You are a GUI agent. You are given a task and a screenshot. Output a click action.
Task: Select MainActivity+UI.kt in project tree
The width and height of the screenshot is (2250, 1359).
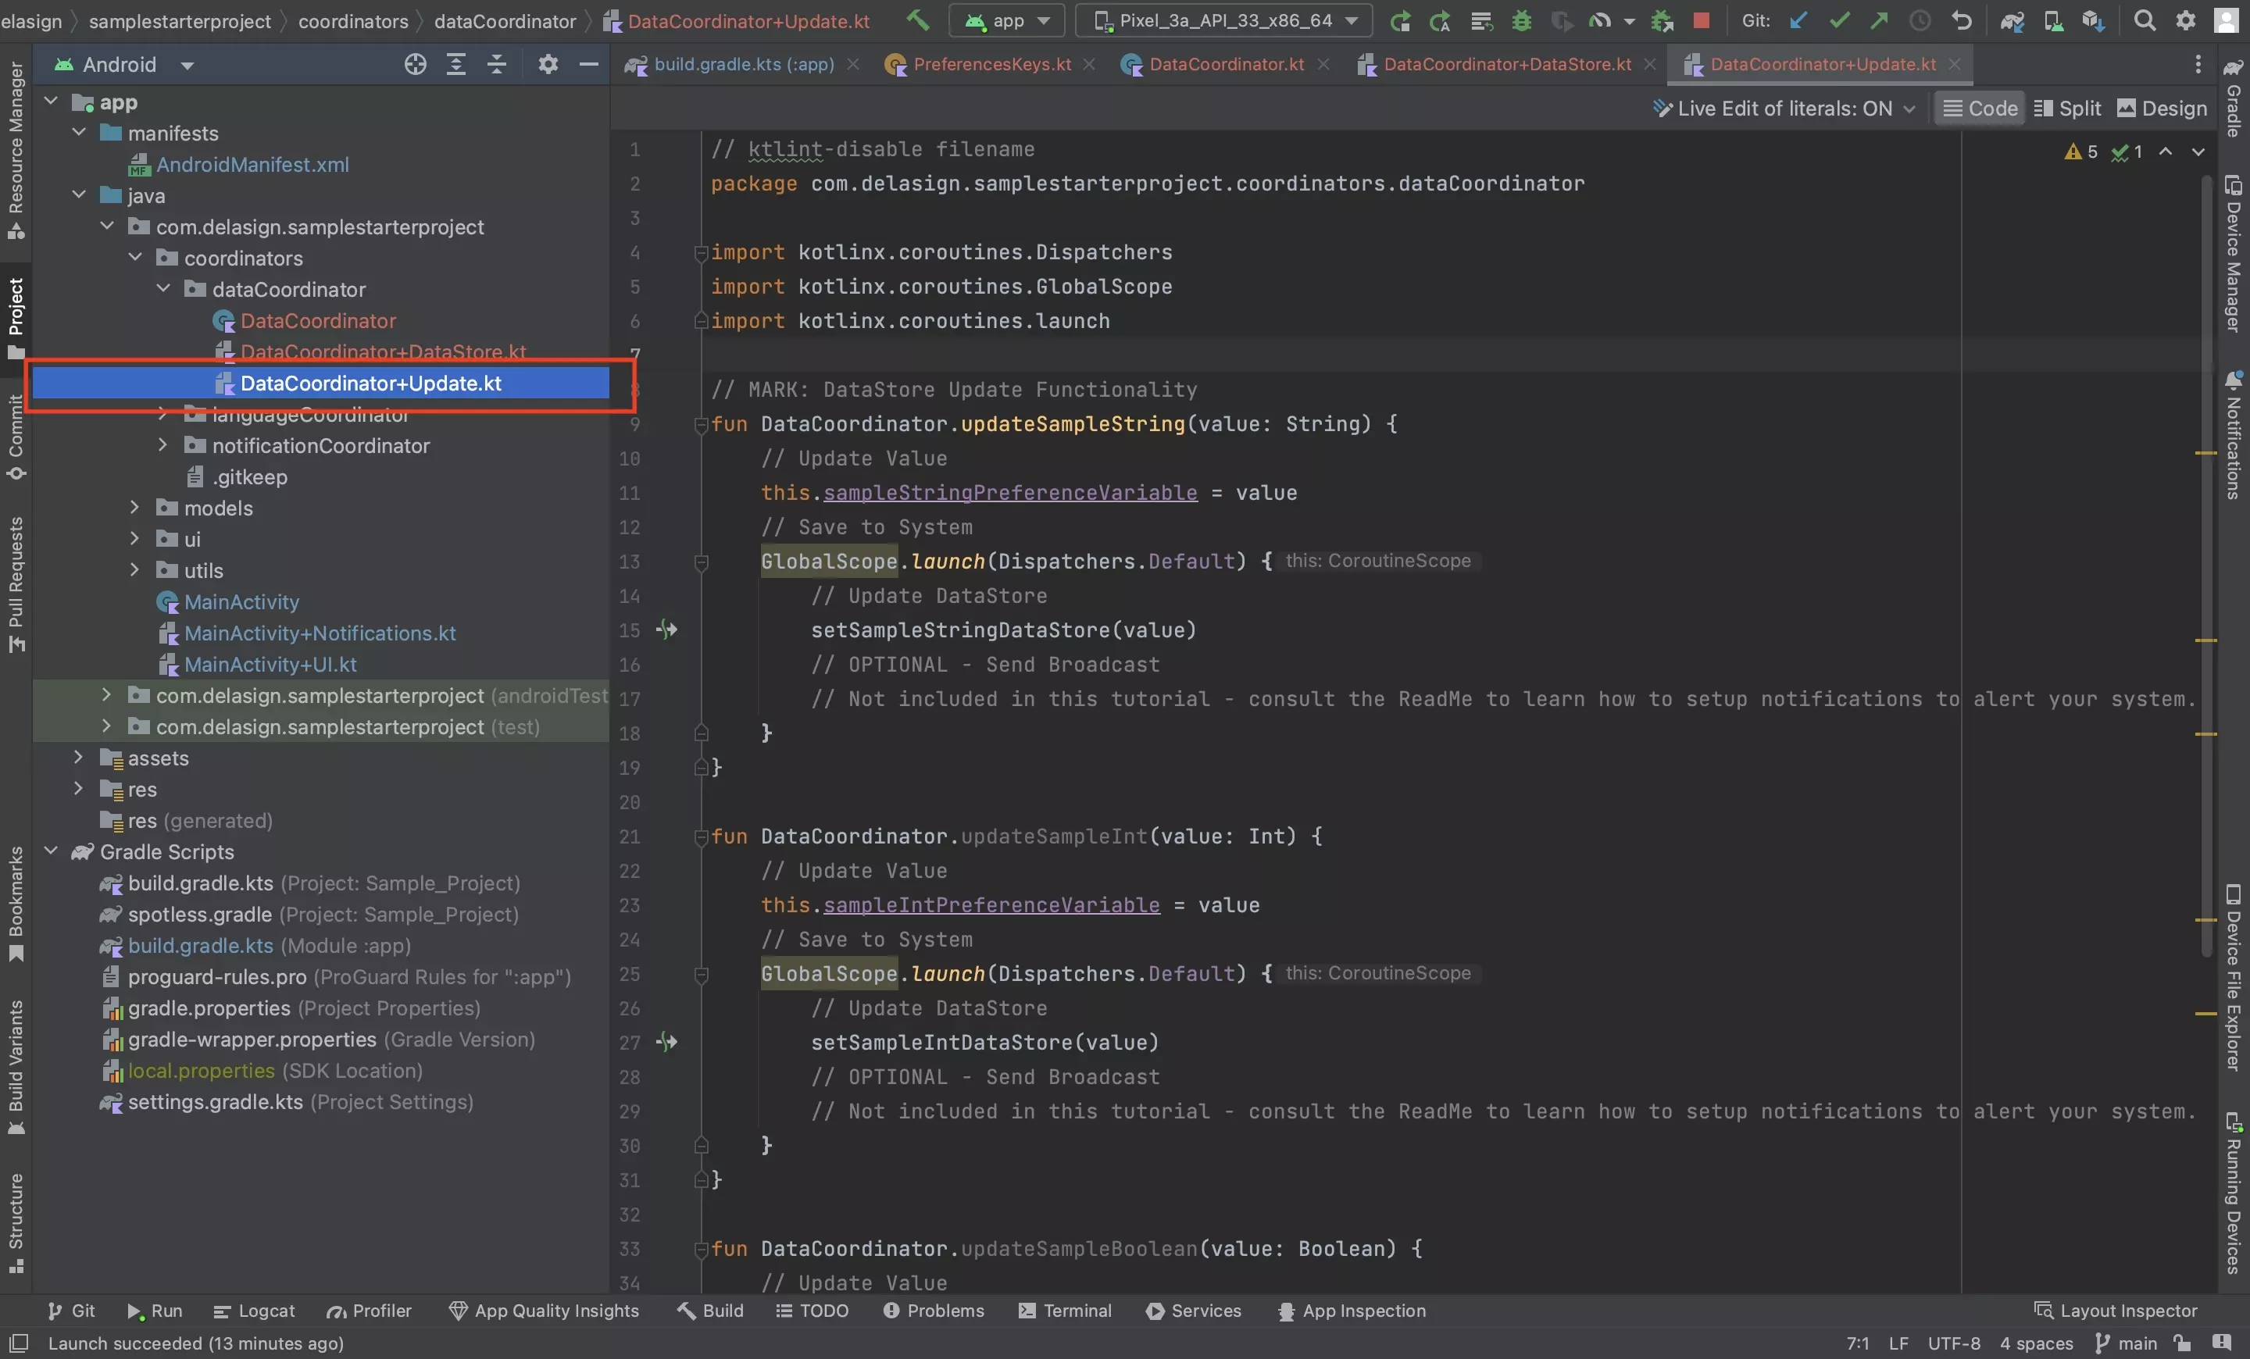pos(270,664)
